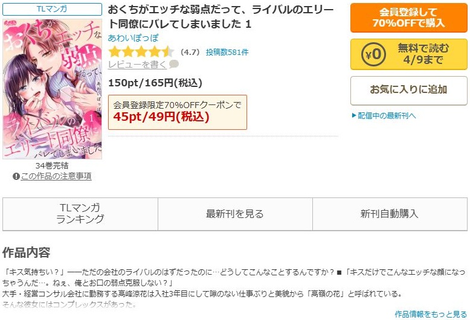470x320 pixels.
Task: Click 無料で読む 4/9まで button
Action: coord(408,54)
